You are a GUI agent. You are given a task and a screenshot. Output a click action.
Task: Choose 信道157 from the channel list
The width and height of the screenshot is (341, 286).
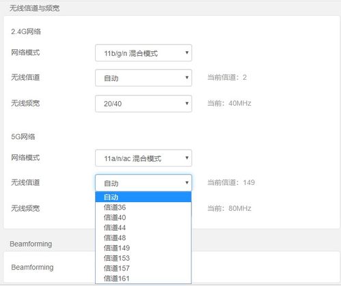144,268
